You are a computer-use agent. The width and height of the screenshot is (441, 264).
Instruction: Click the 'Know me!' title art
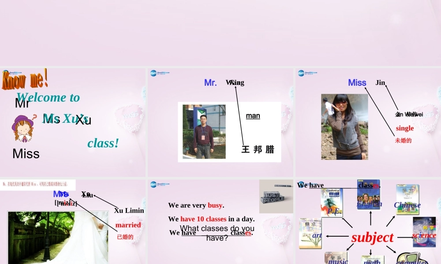[25, 80]
